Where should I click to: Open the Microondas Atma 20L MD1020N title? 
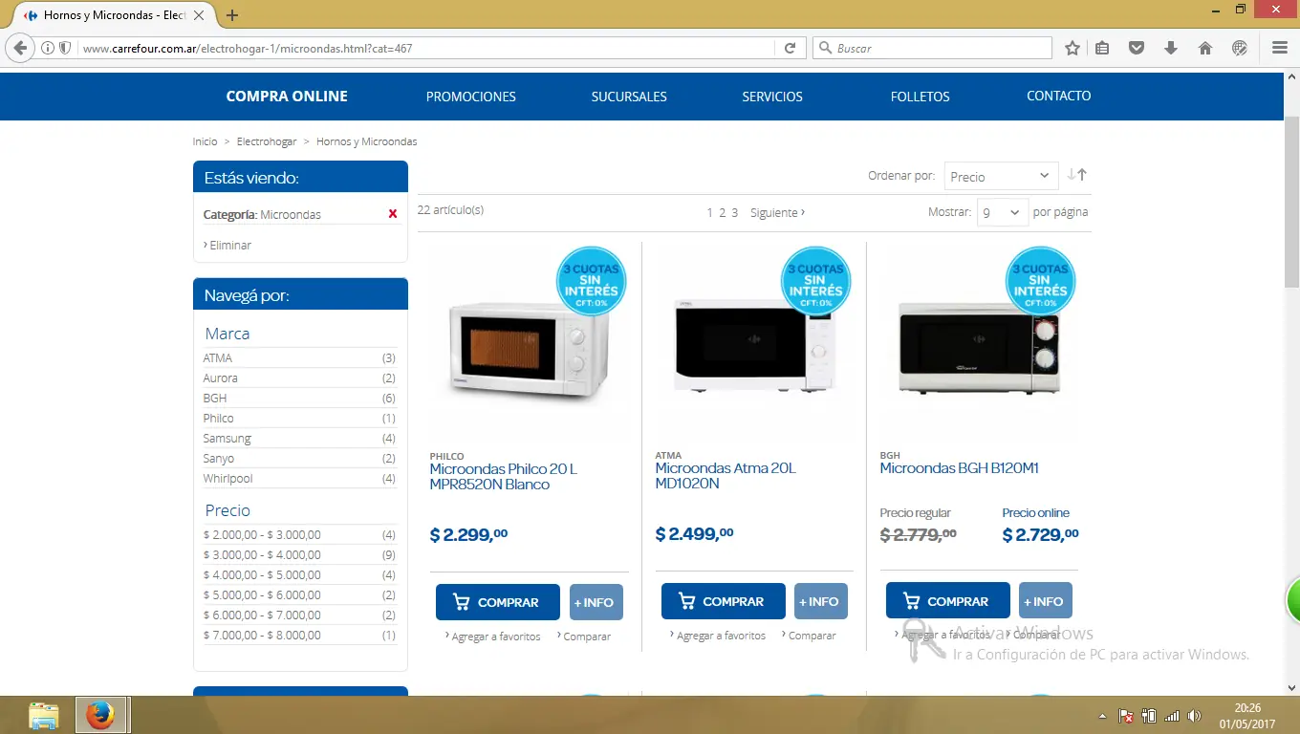[726, 476]
